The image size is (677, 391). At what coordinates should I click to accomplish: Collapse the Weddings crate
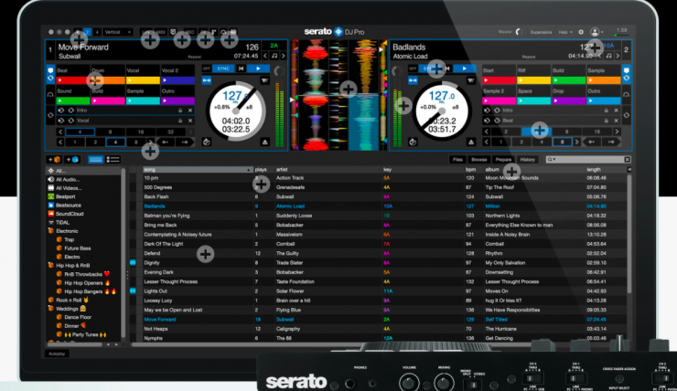point(51,309)
